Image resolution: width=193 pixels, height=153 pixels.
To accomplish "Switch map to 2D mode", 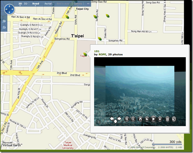I will (x=20, y=3).
